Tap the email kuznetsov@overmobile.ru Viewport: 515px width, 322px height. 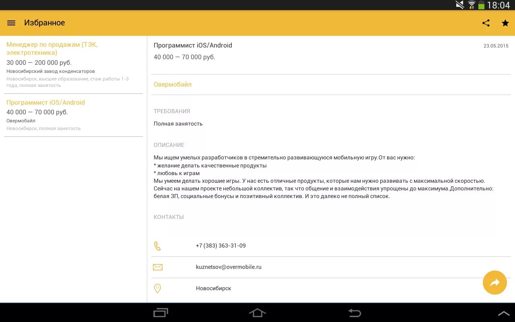coord(229,267)
